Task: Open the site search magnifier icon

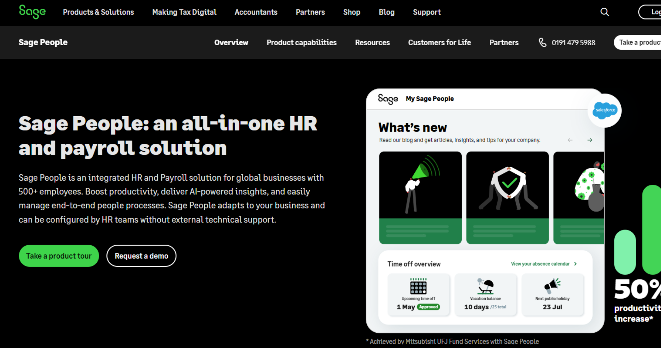Action: click(x=605, y=12)
